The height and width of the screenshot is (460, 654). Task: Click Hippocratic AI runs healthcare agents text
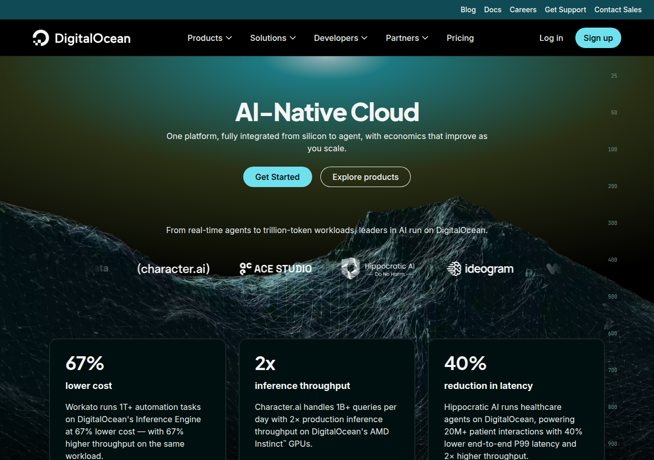coord(513,431)
